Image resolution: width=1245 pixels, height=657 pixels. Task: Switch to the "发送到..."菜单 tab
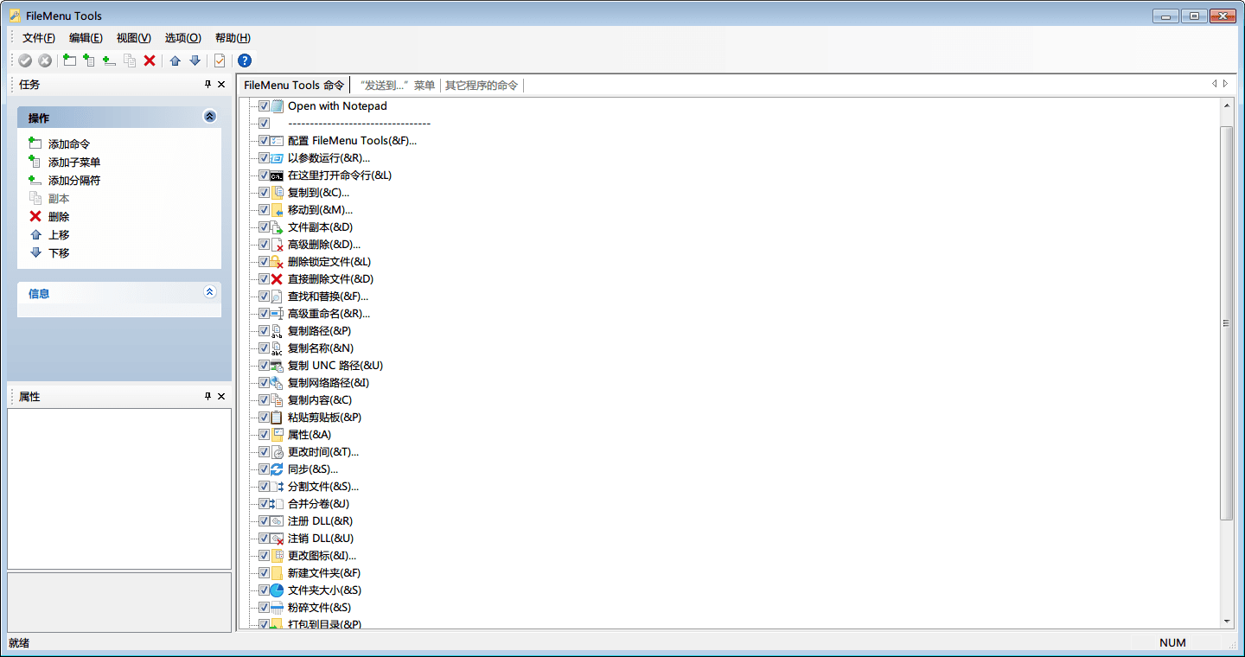(x=398, y=86)
